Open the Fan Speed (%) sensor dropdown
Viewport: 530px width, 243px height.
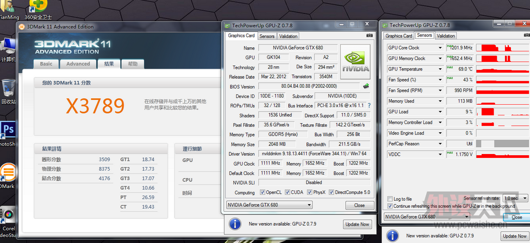[440, 80]
